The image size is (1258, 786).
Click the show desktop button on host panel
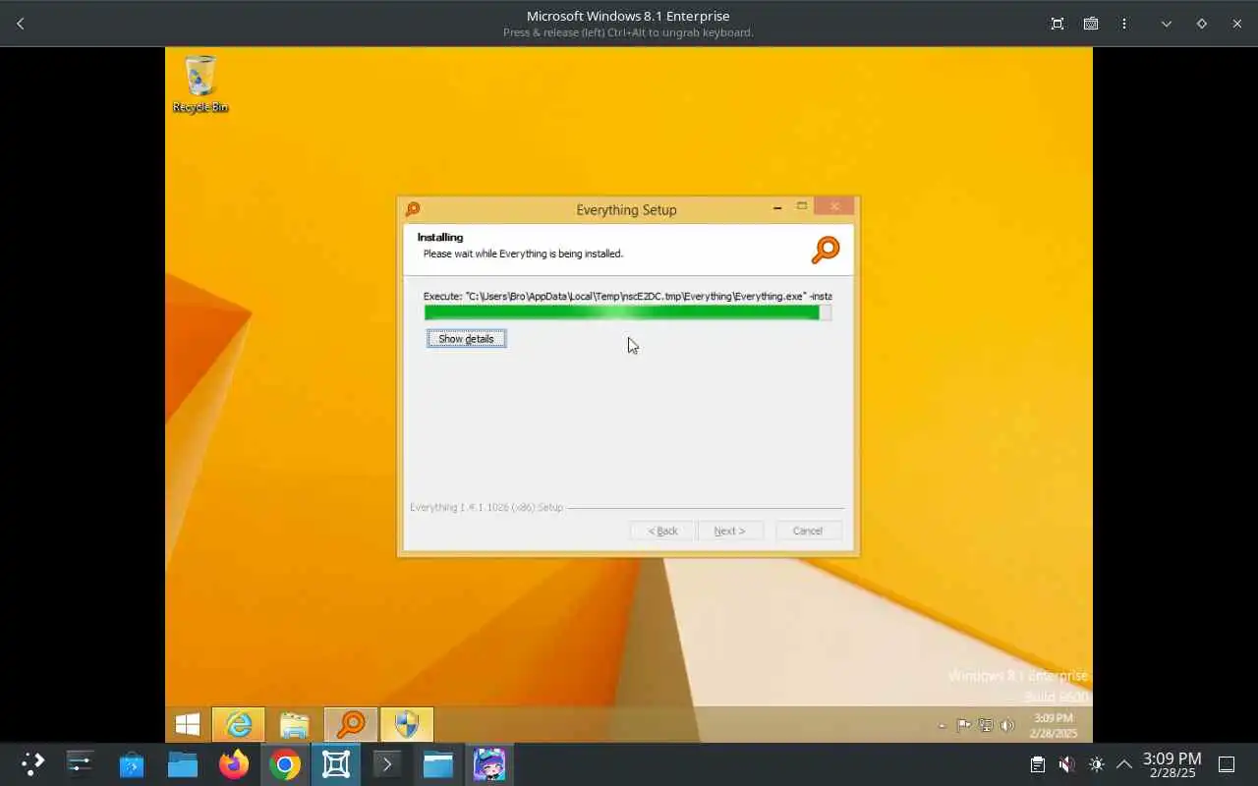tap(1227, 764)
